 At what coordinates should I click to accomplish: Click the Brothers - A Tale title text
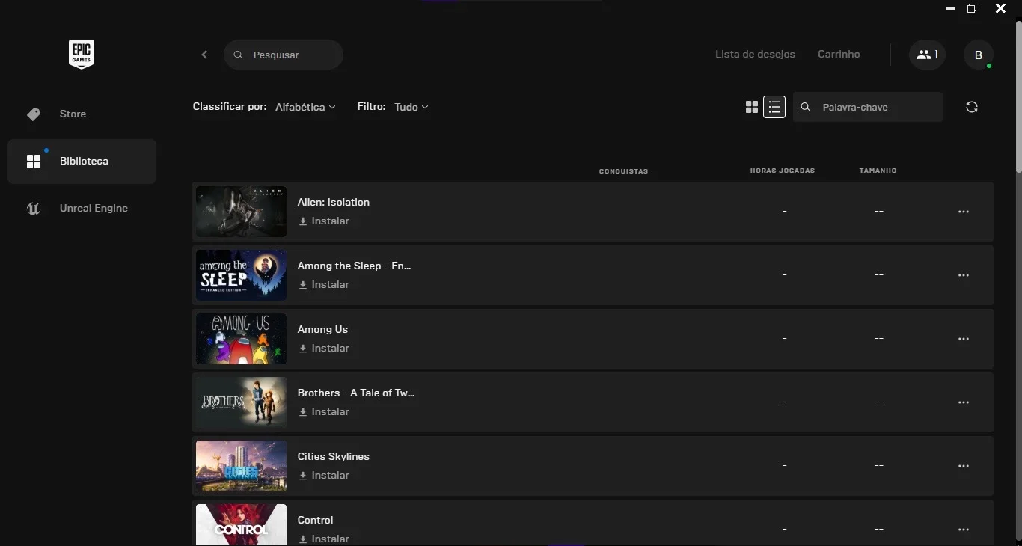356,393
